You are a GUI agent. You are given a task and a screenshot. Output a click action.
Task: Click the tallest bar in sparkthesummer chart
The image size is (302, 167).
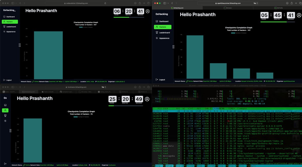[x=195, y=57]
